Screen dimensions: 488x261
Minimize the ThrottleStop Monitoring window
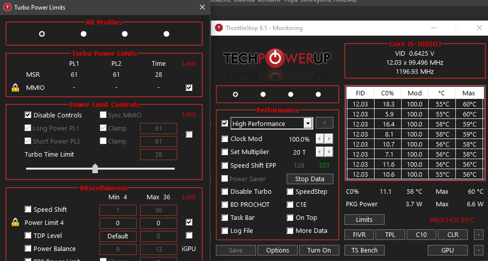pyautogui.click(x=434, y=28)
